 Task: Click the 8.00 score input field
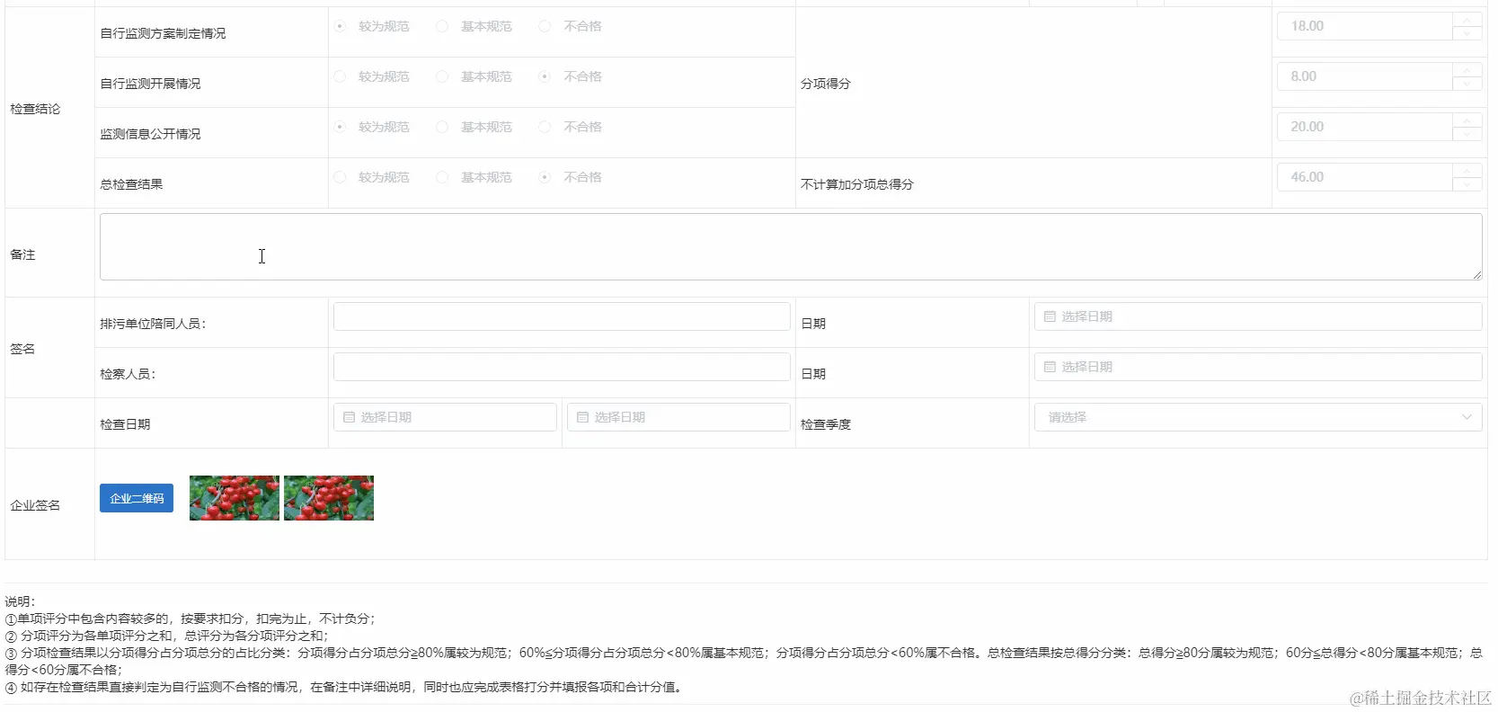(x=1364, y=76)
